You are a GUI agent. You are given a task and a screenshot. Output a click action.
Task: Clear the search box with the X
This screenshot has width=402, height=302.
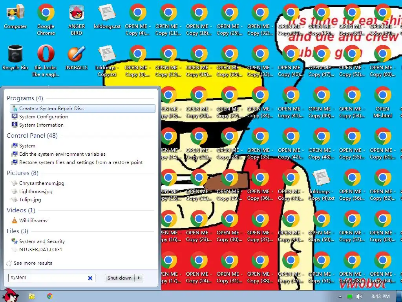[x=90, y=278]
